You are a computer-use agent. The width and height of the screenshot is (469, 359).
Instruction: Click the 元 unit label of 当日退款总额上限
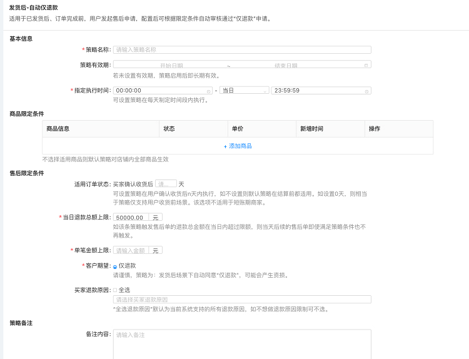click(x=155, y=218)
